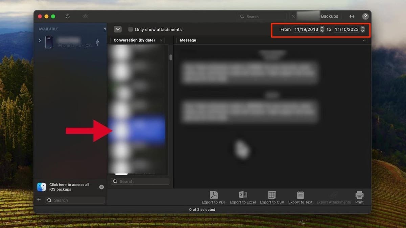The width and height of the screenshot is (406, 228).
Task: Expand the iPhone device in sidebar
Action: [40, 41]
